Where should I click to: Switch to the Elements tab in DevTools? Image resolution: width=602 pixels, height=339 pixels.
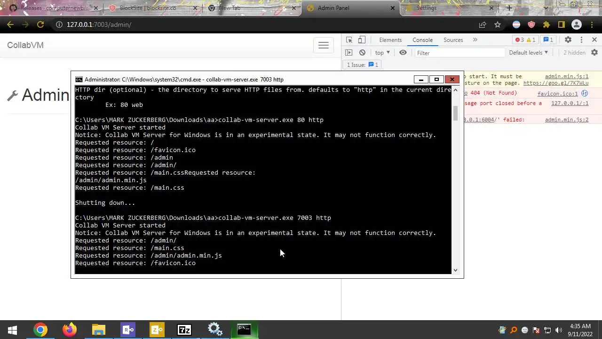click(x=390, y=40)
